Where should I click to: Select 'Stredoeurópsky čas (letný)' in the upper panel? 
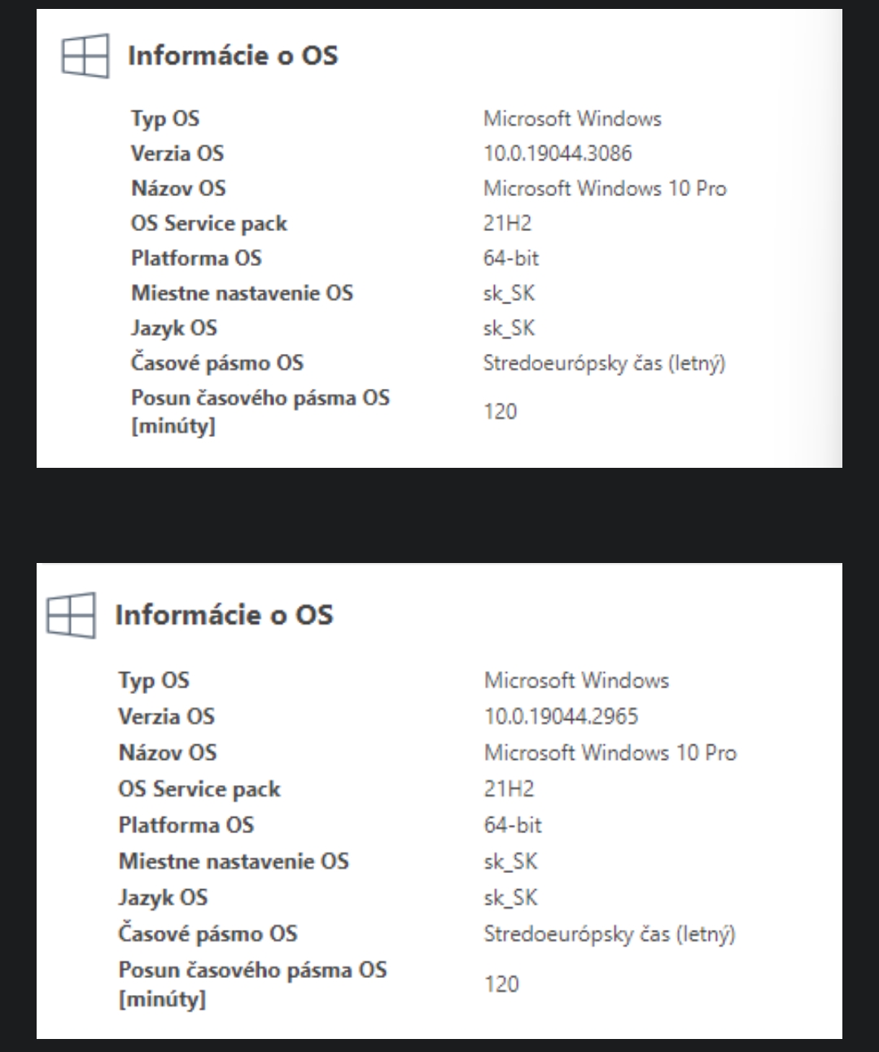(604, 363)
